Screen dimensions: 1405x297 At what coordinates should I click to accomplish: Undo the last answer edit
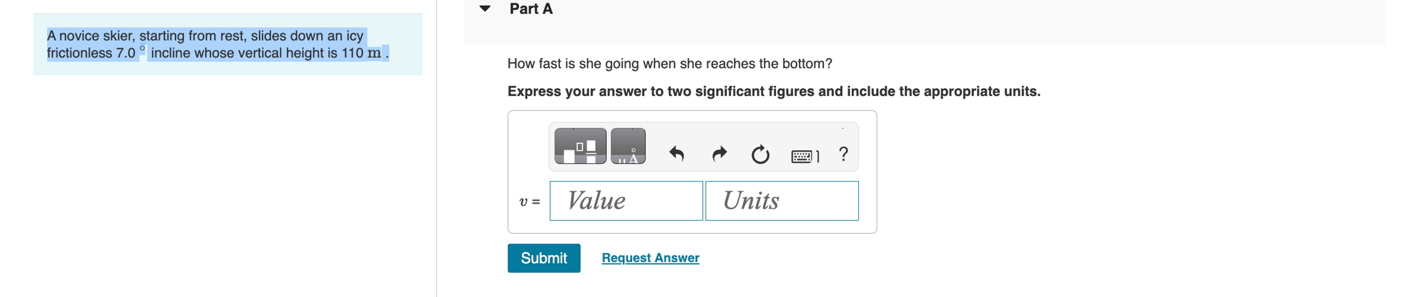coord(678,154)
